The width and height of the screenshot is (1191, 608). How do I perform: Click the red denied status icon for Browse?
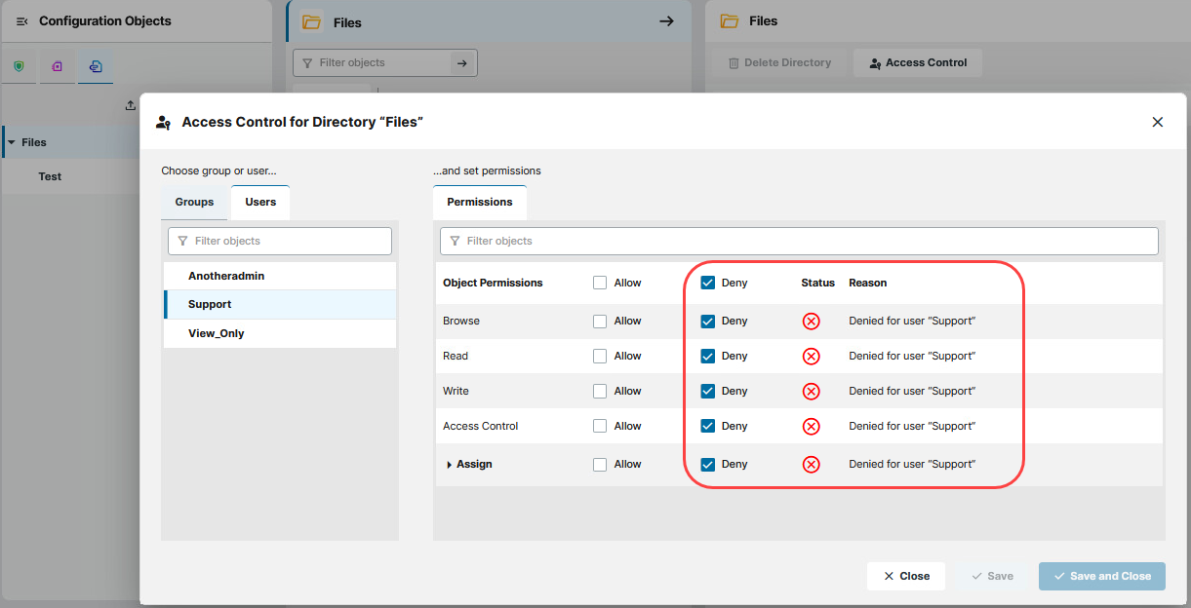(811, 322)
